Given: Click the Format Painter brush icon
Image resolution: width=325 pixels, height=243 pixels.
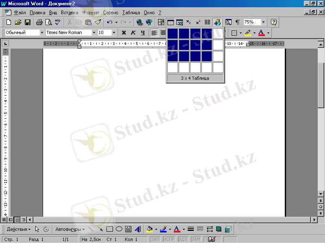Looking at the screenshot, I should [98, 22].
